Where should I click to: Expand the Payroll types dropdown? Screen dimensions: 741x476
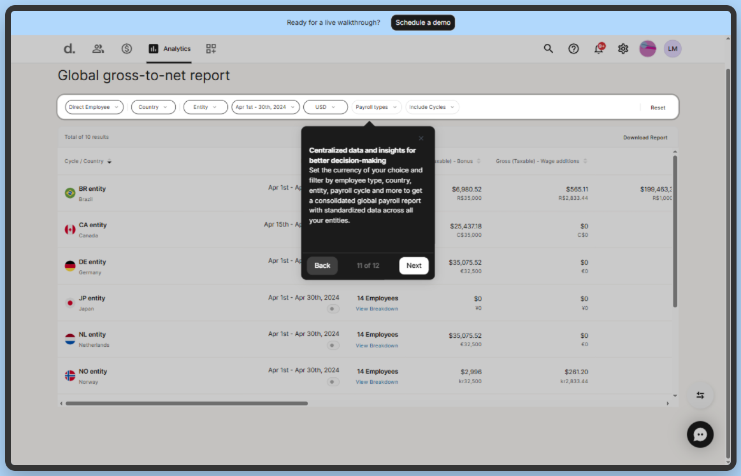pyautogui.click(x=376, y=107)
